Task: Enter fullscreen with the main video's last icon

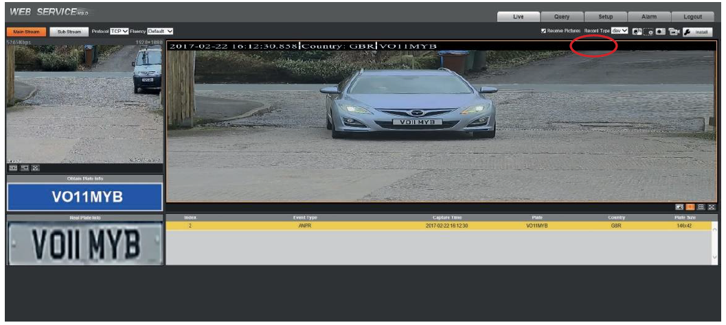Action: pyautogui.click(x=712, y=207)
